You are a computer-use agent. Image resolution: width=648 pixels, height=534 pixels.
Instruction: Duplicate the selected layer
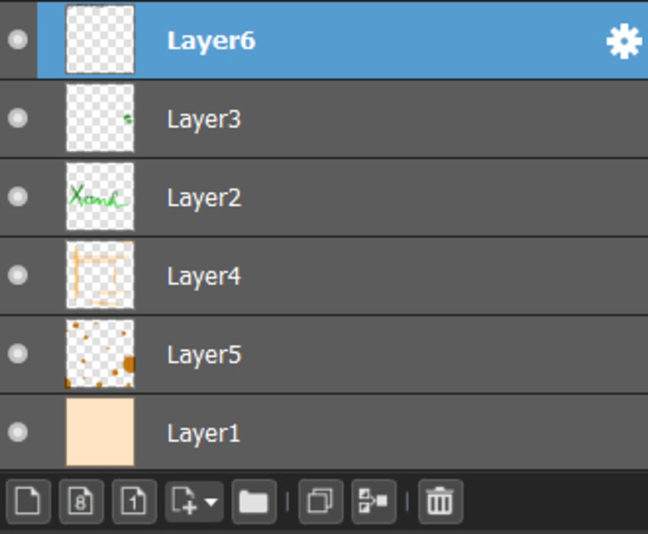[x=320, y=501]
